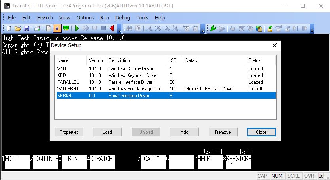Click the SCRATCH softkey
Screen dimensions: 330x180
103,162
